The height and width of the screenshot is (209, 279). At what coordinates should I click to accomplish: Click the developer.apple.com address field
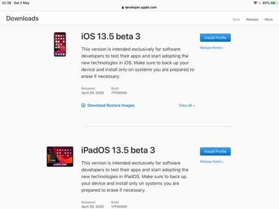click(139, 8)
